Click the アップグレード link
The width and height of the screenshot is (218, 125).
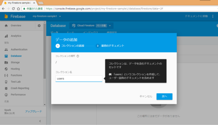[34, 111]
